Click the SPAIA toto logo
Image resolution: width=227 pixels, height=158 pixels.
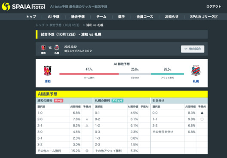click(x=24, y=6)
